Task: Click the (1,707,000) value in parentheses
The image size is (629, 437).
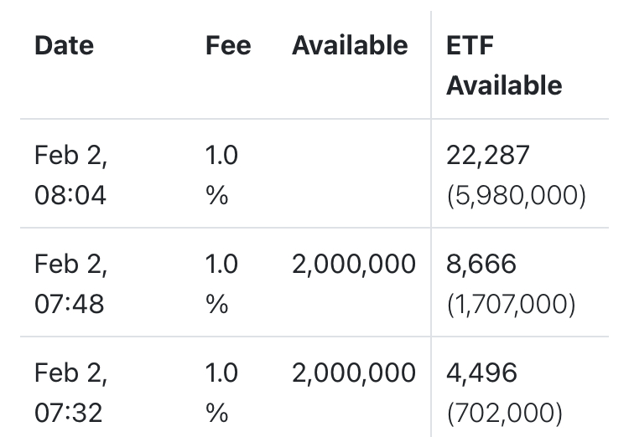Action: pos(510,305)
